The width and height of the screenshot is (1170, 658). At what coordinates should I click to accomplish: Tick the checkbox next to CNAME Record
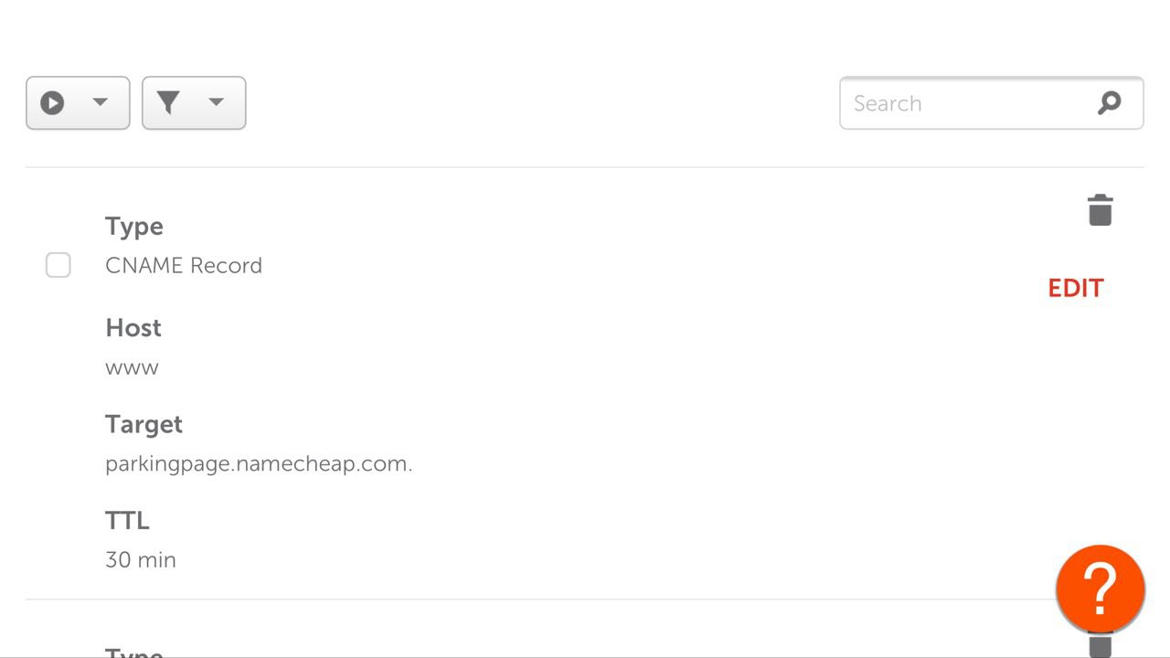pos(58,265)
